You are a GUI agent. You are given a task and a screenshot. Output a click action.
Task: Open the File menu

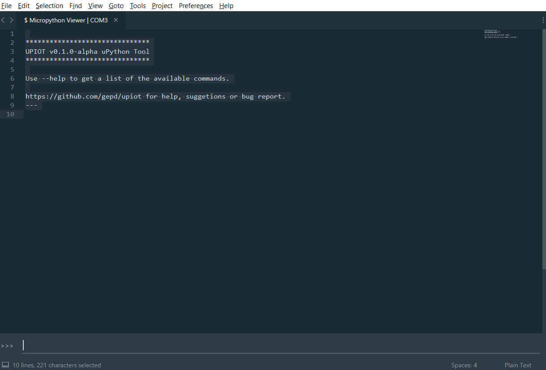tap(6, 6)
